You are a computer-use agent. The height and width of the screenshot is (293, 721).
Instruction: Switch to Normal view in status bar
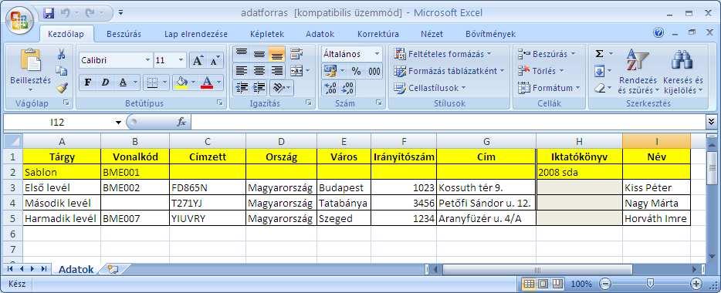coord(530,283)
